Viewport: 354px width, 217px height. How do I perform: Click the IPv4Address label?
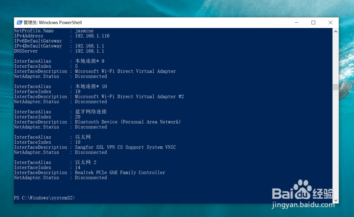(28, 36)
